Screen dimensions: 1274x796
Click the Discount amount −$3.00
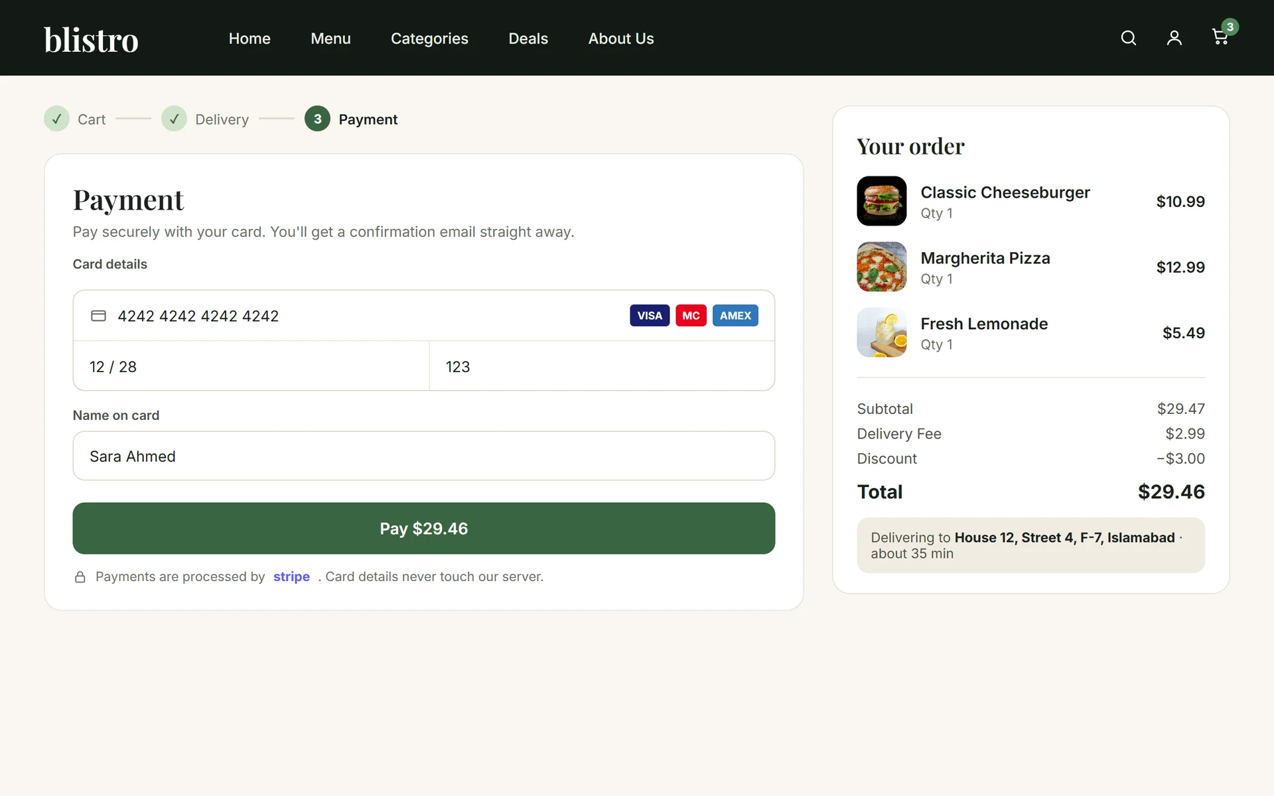1180,458
